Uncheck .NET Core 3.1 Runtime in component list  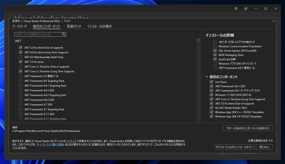tap(21, 71)
